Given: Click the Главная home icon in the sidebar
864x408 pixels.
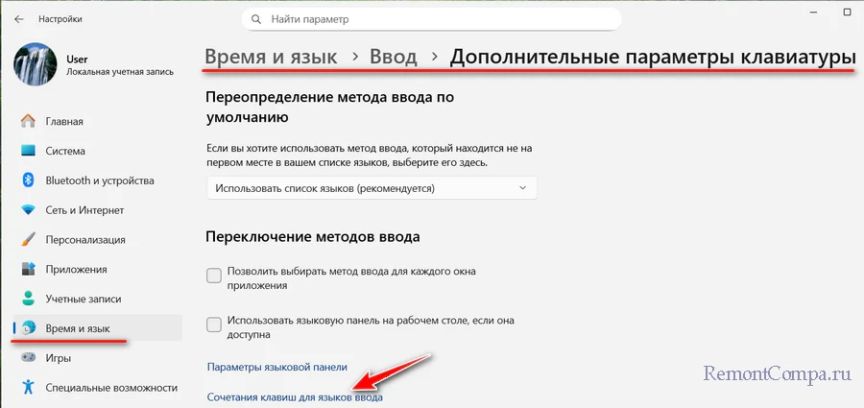Looking at the screenshot, I should [28, 122].
